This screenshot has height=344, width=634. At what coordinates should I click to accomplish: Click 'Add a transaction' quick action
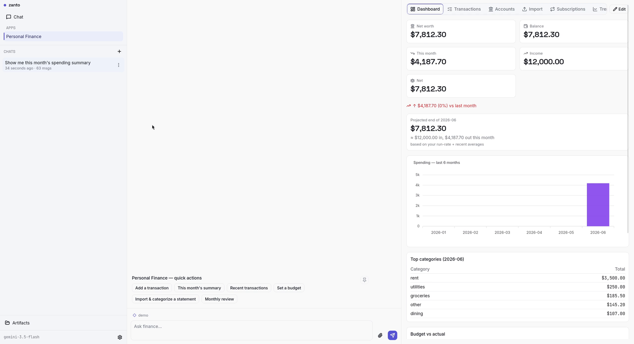coord(152,288)
